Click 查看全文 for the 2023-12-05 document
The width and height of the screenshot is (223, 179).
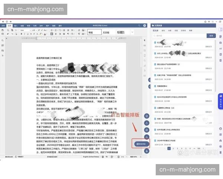pyautogui.click(x=209, y=79)
